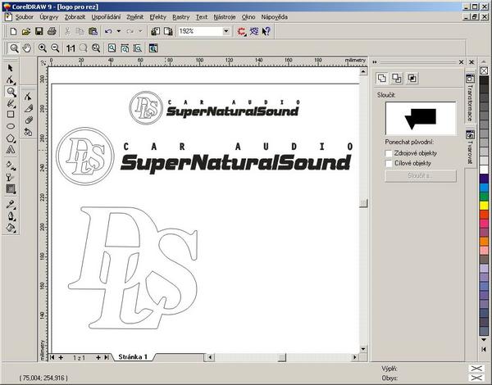Select the Eraser tool in flyout
The image size is (492, 385).
[x=28, y=120]
